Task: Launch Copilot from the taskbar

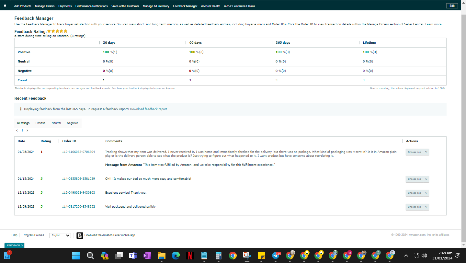Action: point(105,256)
